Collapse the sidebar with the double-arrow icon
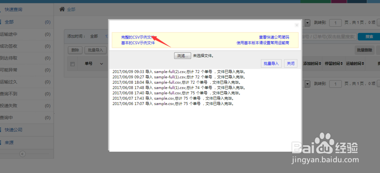 point(22,154)
